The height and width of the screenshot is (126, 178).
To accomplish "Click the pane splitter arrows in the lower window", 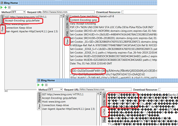I will click(101, 93).
